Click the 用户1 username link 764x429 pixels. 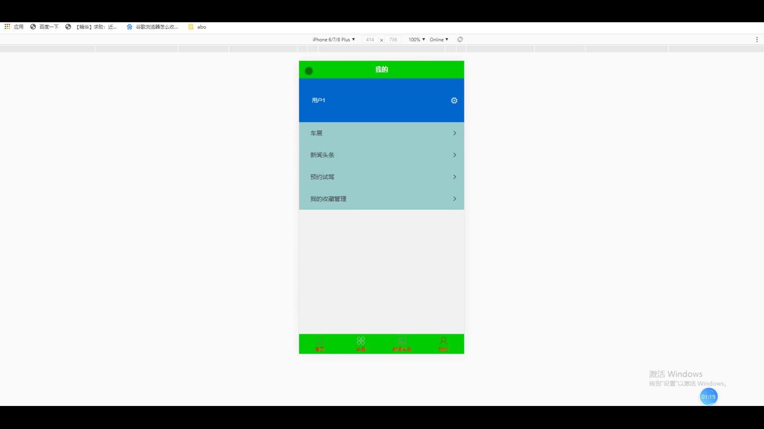click(x=318, y=100)
